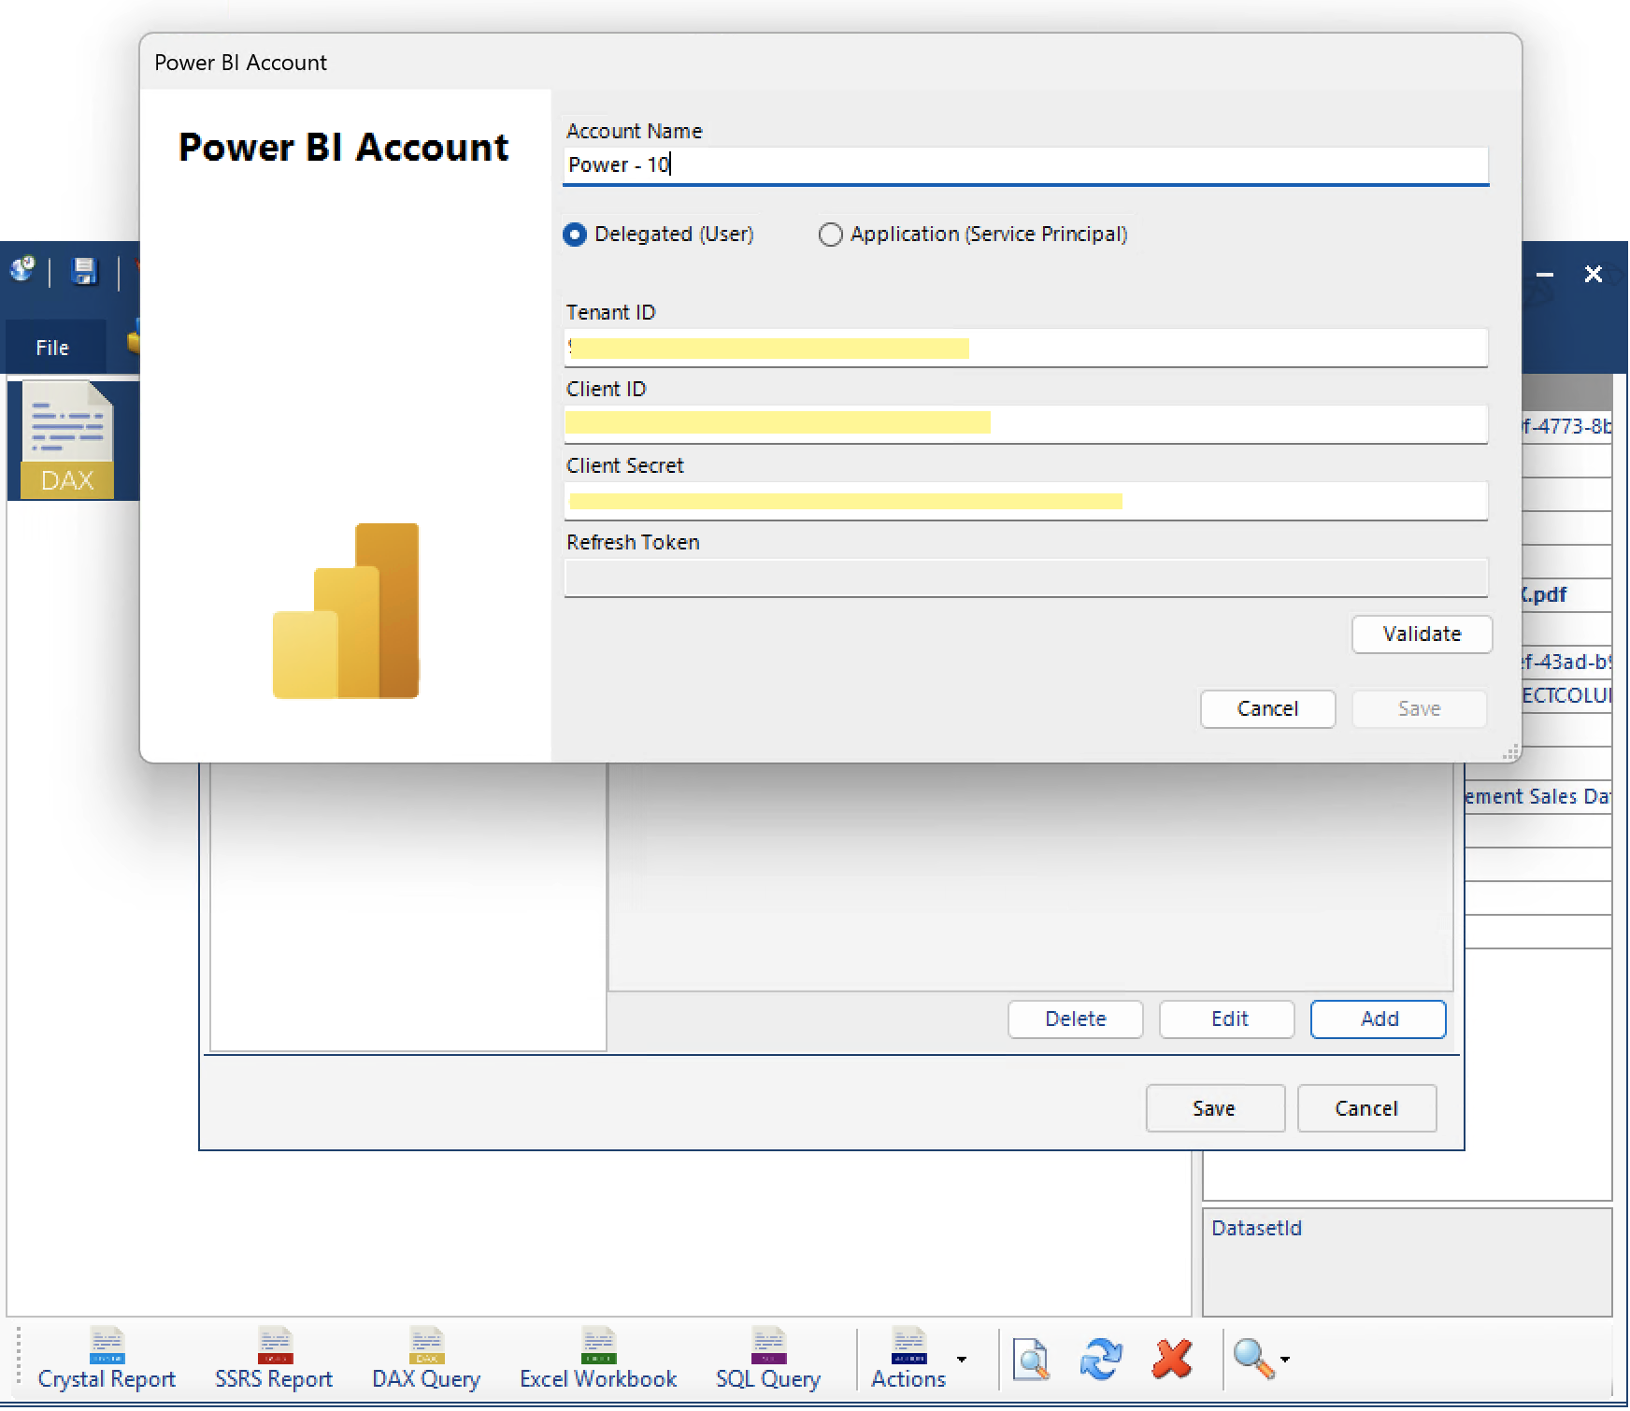
Task: Open the File menu
Action: 52,348
